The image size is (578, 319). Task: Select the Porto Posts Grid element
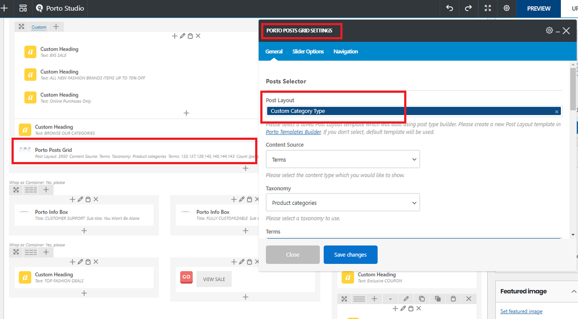135,153
